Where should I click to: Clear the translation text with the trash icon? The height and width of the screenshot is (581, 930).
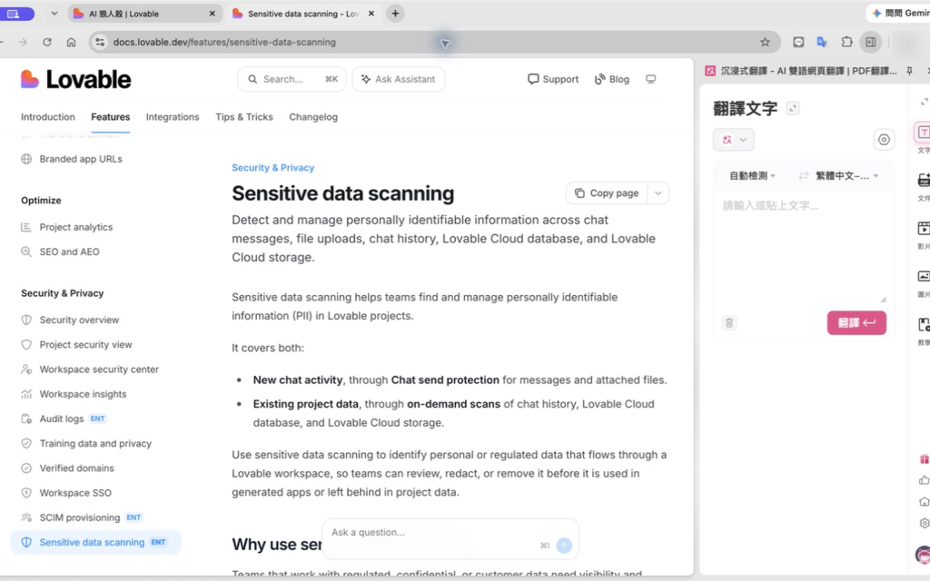(x=729, y=322)
